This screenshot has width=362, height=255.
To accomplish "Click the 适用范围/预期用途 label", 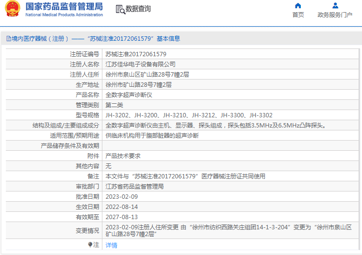I will point(75,135).
